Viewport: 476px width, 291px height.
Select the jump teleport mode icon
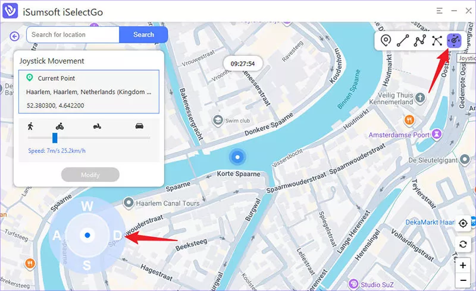pyautogui.click(x=437, y=40)
